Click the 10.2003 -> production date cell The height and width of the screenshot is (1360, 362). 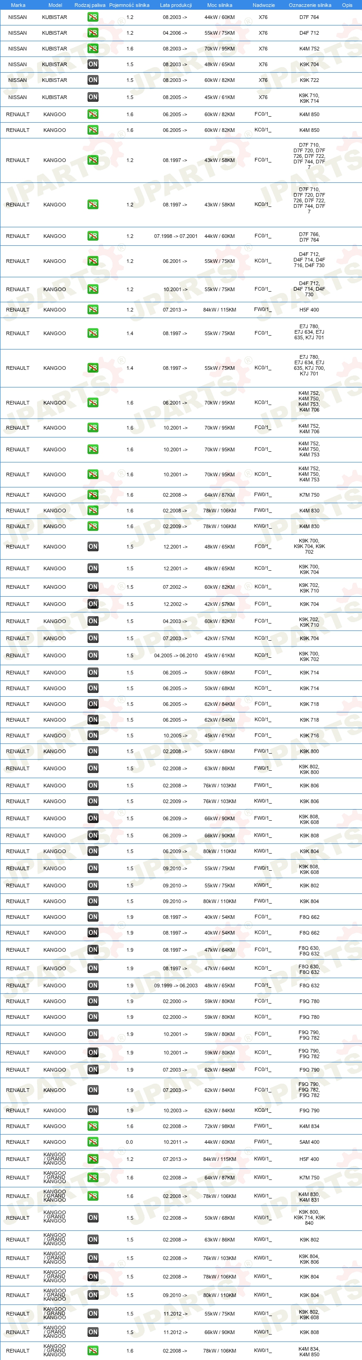coord(175,1110)
